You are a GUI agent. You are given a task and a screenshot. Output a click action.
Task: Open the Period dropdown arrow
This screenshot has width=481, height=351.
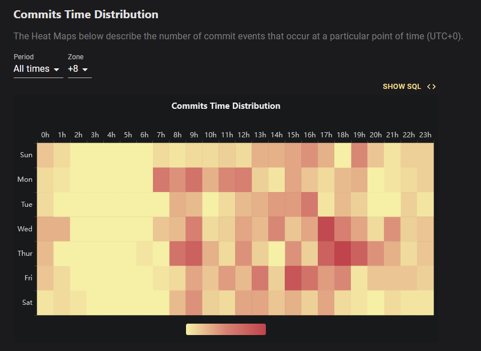[56, 70]
